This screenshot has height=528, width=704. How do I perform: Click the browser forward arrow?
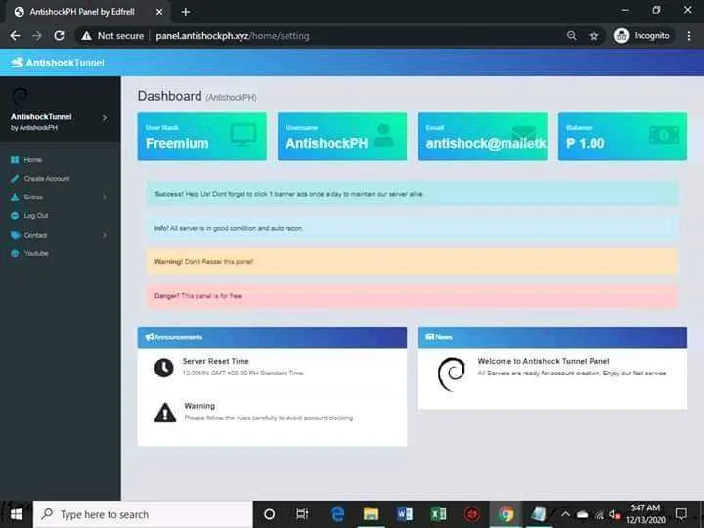click(x=37, y=36)
